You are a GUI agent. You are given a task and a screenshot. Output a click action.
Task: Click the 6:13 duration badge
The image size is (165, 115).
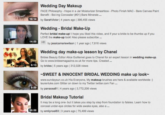(34, 65)
